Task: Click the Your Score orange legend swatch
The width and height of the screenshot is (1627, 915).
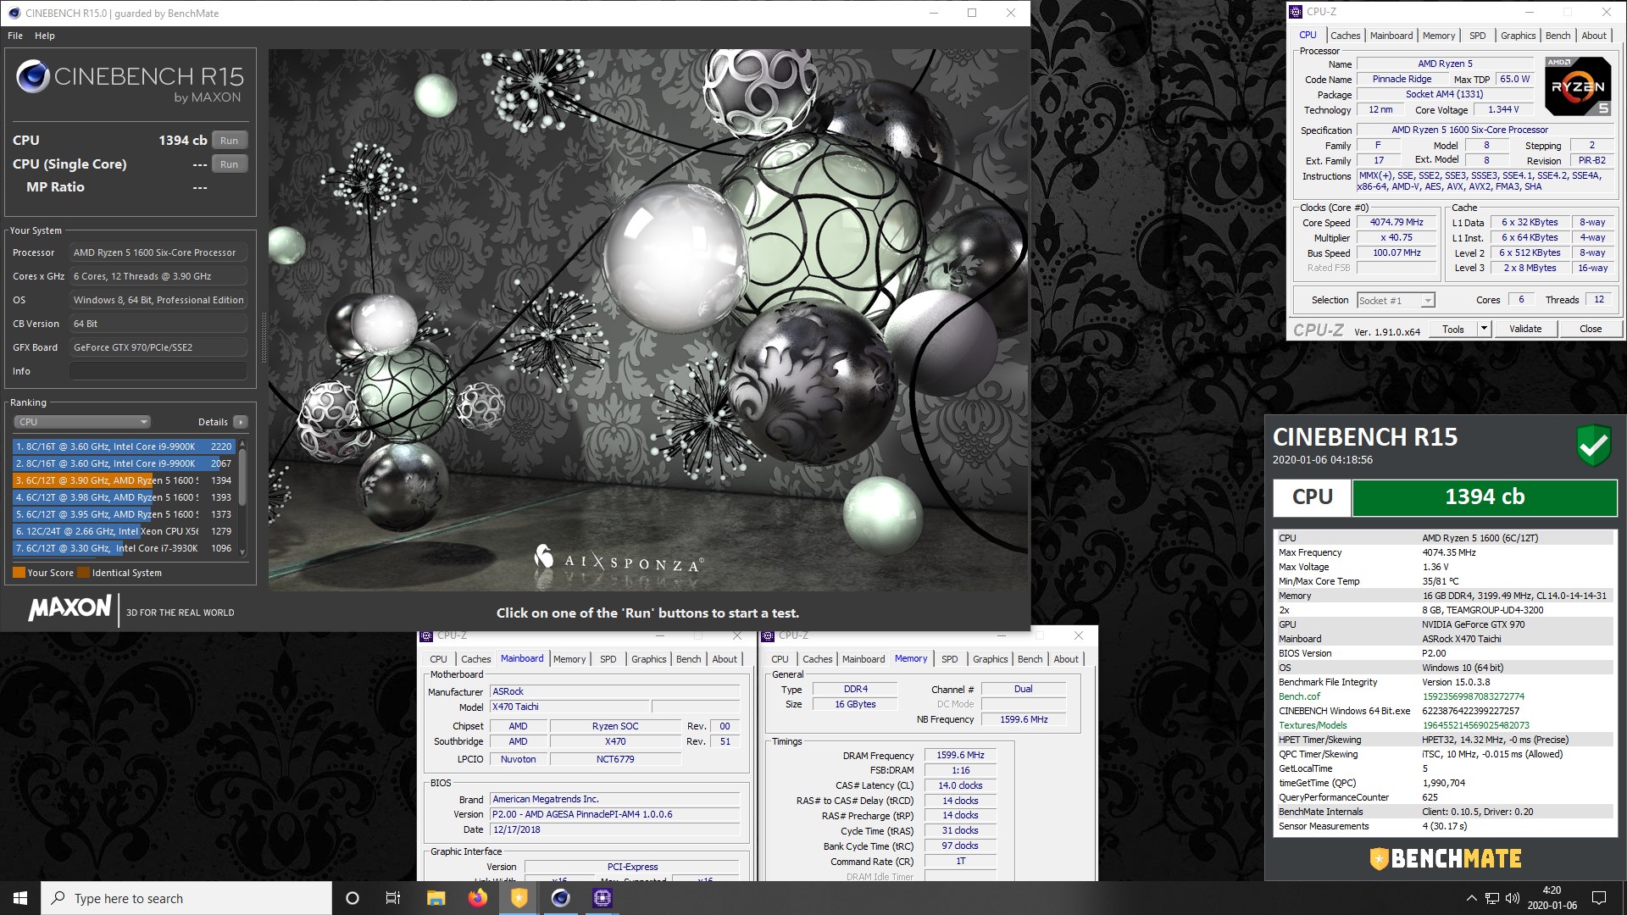Action: pos(19,573)
